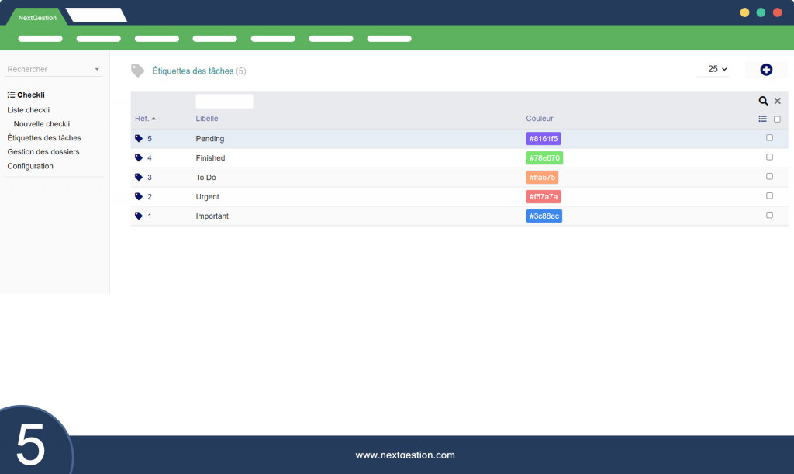Open the 25 rows-per-page dropdown
794x474 pixels.
pos(717,69)
